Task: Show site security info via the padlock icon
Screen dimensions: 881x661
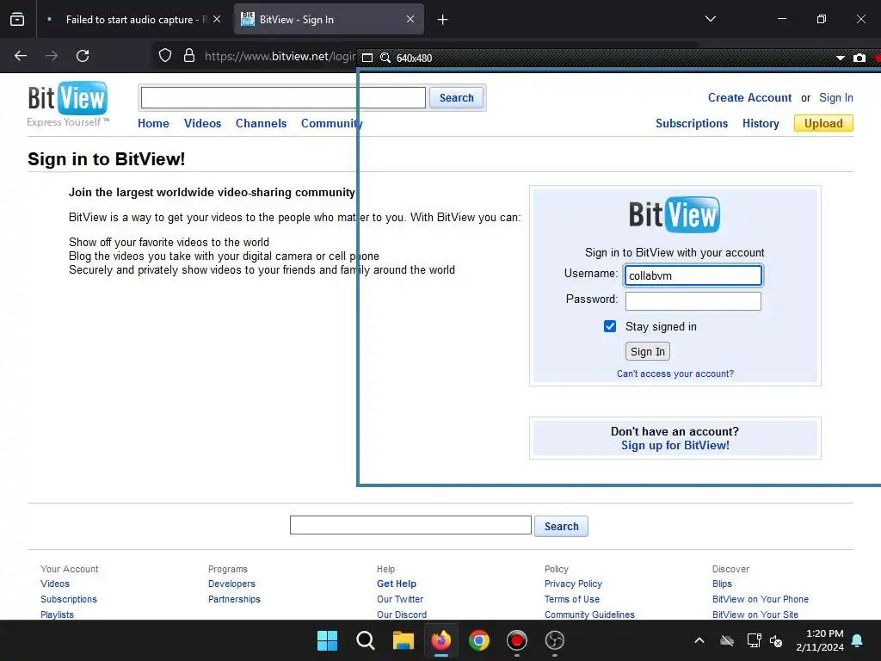Action: [189, 56]
